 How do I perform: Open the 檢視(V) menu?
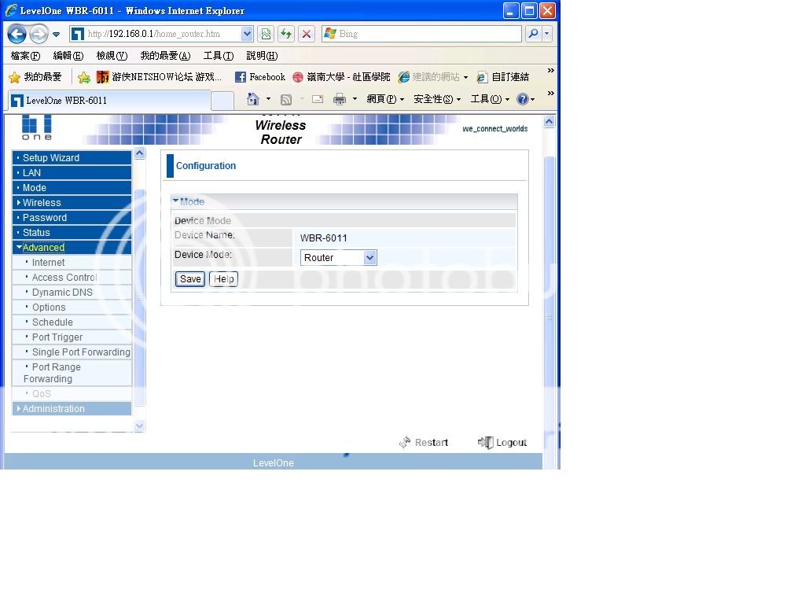click(111, 56)
